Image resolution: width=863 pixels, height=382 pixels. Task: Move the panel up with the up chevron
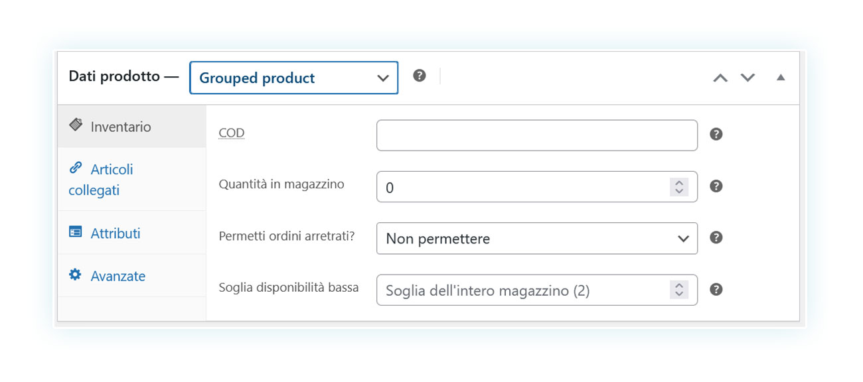720,78
